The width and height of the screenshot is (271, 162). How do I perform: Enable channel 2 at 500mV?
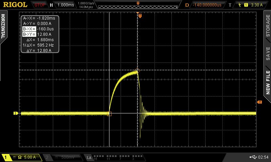click(63, 157)
